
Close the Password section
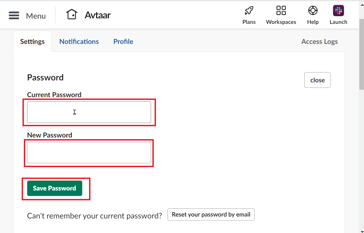point(317,80)
